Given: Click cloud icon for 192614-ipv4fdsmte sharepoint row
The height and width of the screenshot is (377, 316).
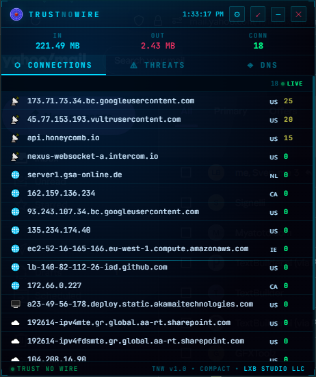Looking at the screenshot, I should click(x=15, y=341).
